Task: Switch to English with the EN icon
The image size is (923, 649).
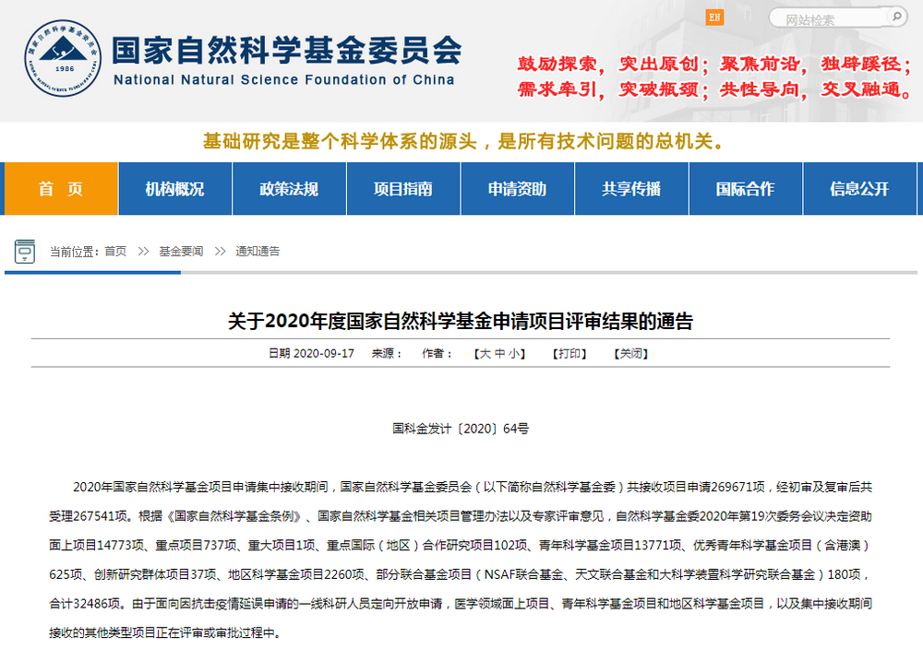Action: pos(714,18)
